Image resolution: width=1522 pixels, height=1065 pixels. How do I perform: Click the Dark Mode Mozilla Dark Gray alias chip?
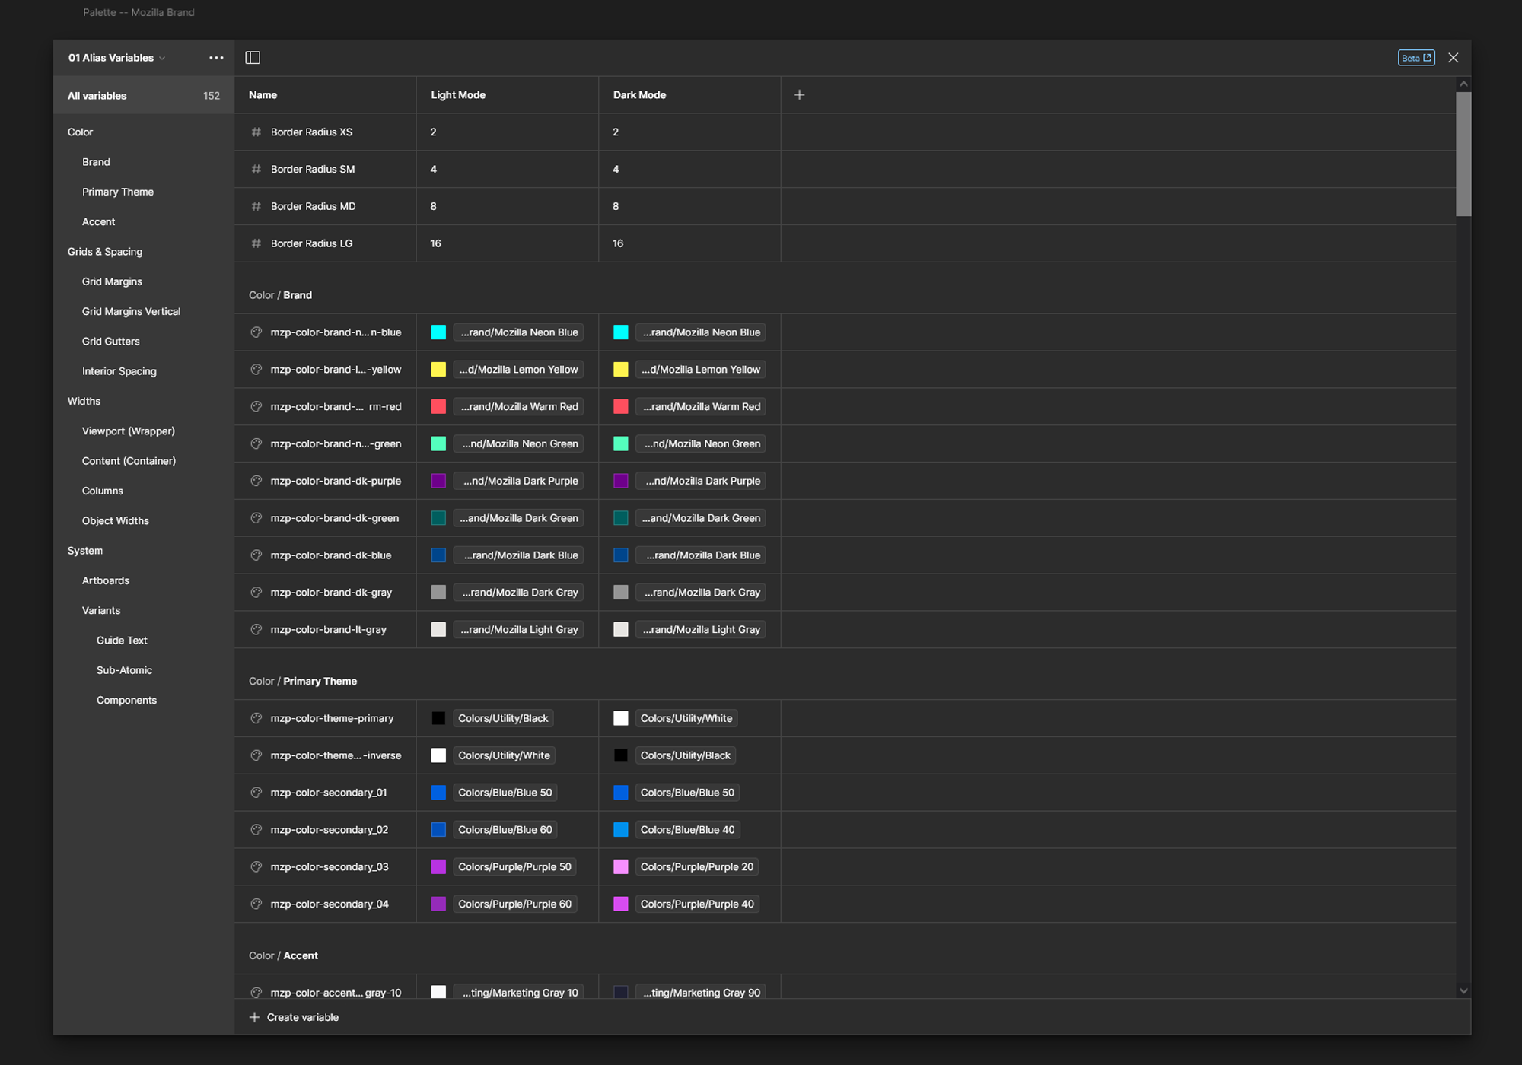[x=700, y=593]
